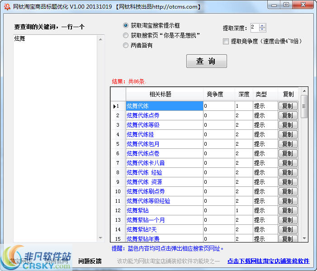Open link 炫舞代练刷点券
The height and width of the screenshot is (271, 317).
pyautogui.click(x=146, y=191)
